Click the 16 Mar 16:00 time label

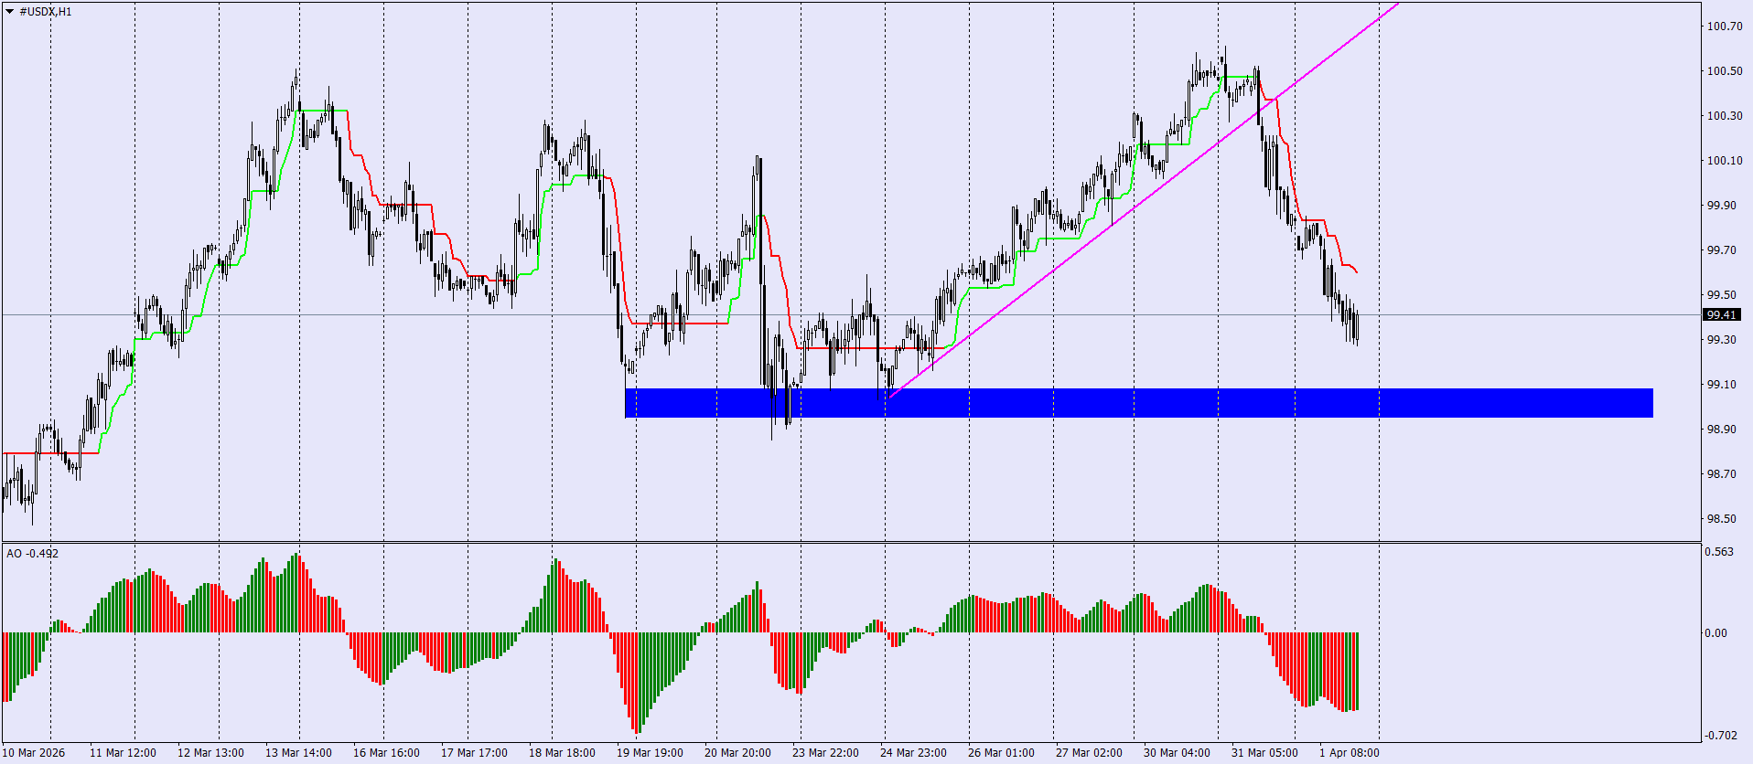pos(386,753)
